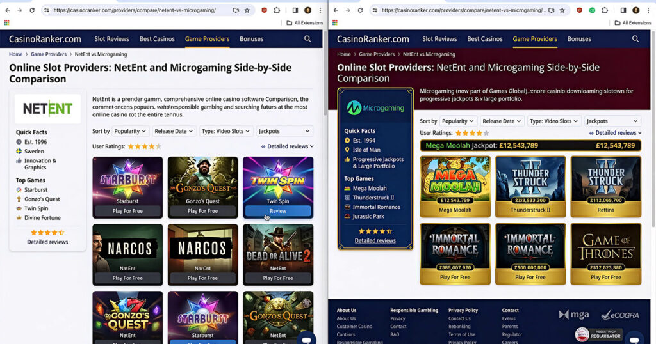This screenshot has height=344, width=656.
Task: Open apps grid icon in left bookmarks bar
Action: [6, 22]
